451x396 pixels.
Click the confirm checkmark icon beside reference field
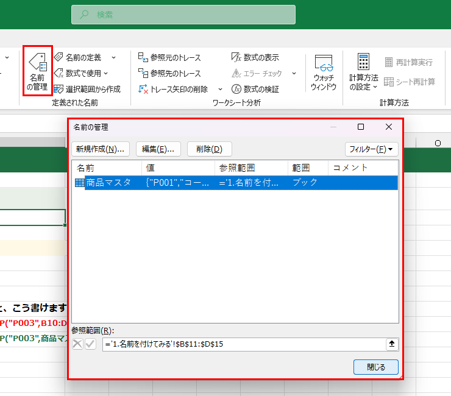click(x=90, y=344)
